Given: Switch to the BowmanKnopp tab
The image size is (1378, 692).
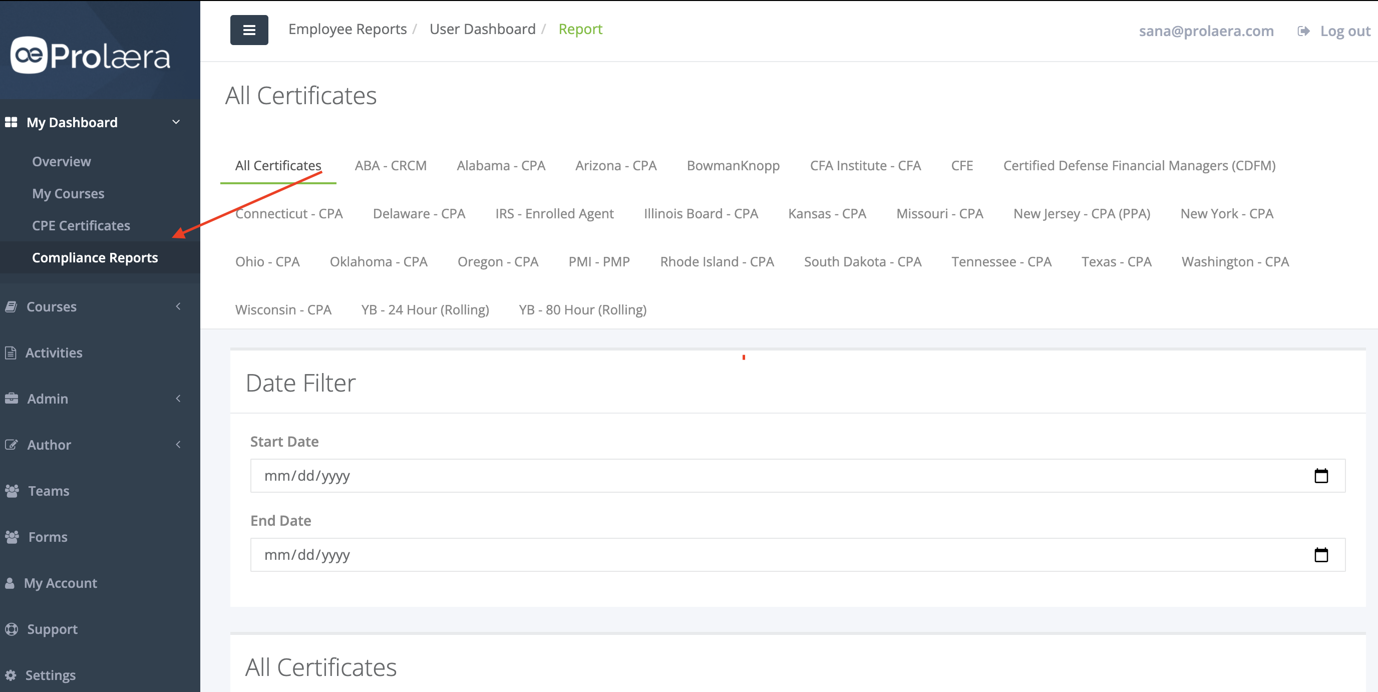Looking at the screenshot, I should click(733, 165).
